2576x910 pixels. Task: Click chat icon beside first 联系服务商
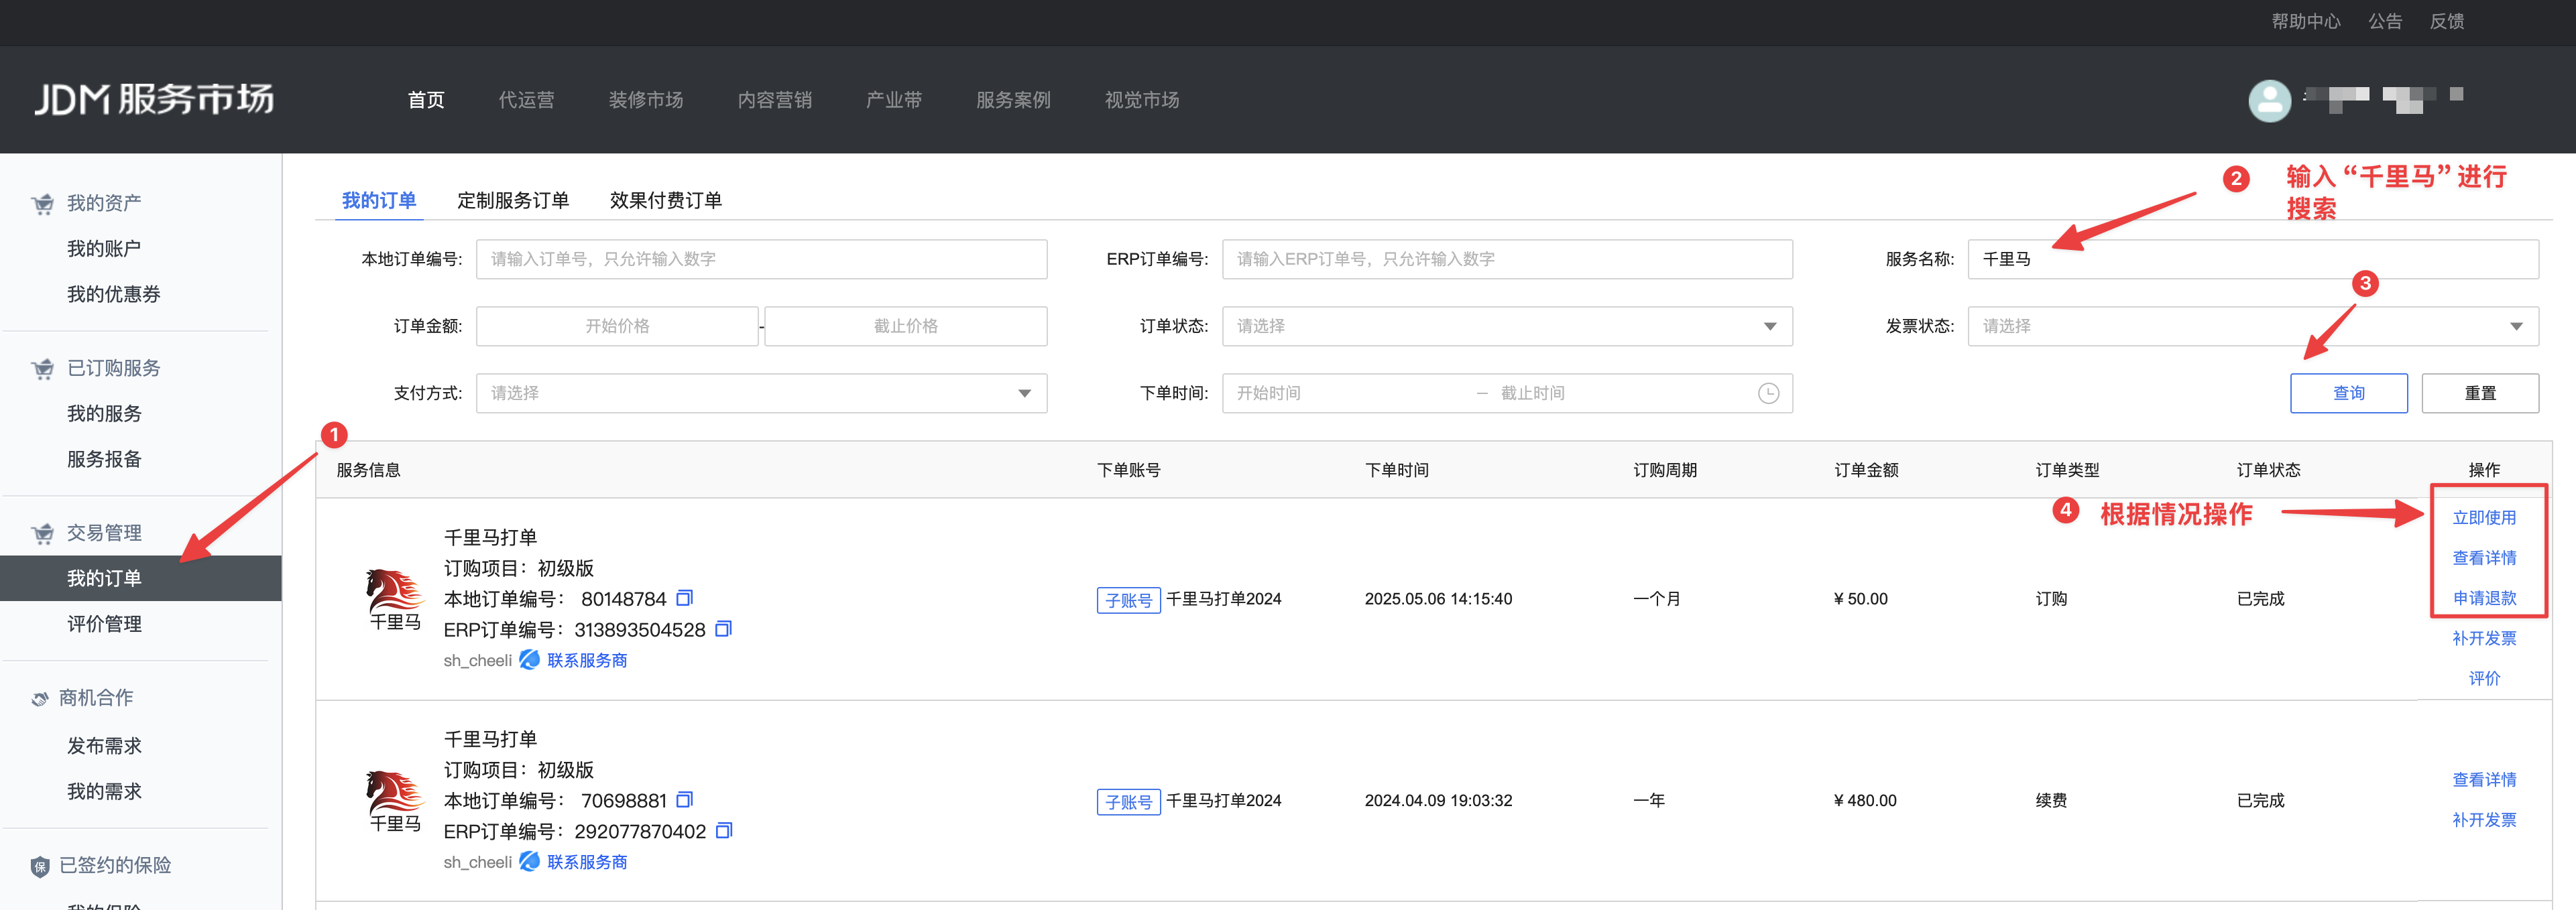point(529,659)
